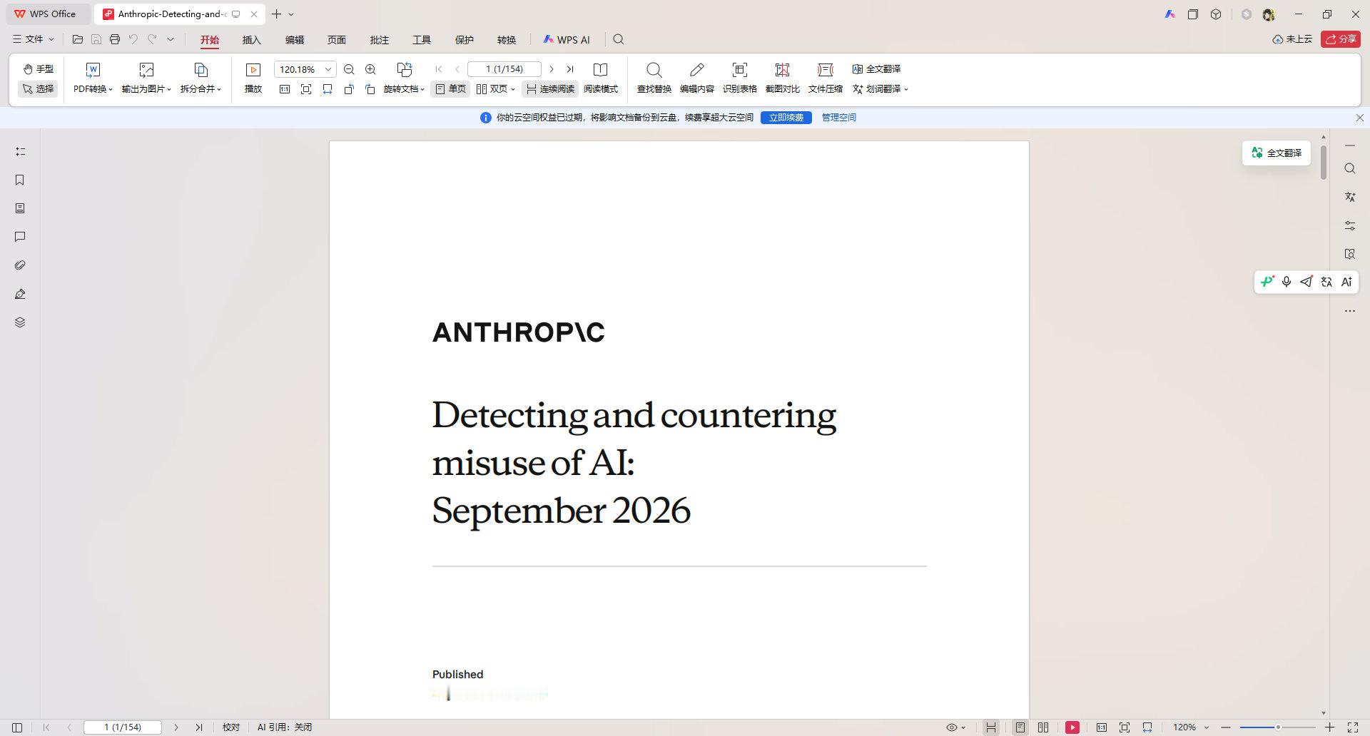Toggle 连续阅读 continuous reading in ribbon
Viewport: 1370px width, 736px height.
(x=550, y=89)
